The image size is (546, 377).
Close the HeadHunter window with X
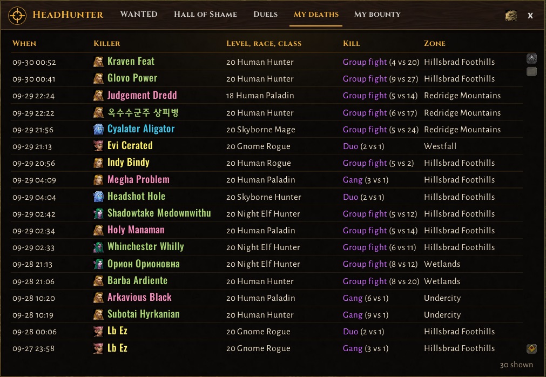click(x=530, y=15)
